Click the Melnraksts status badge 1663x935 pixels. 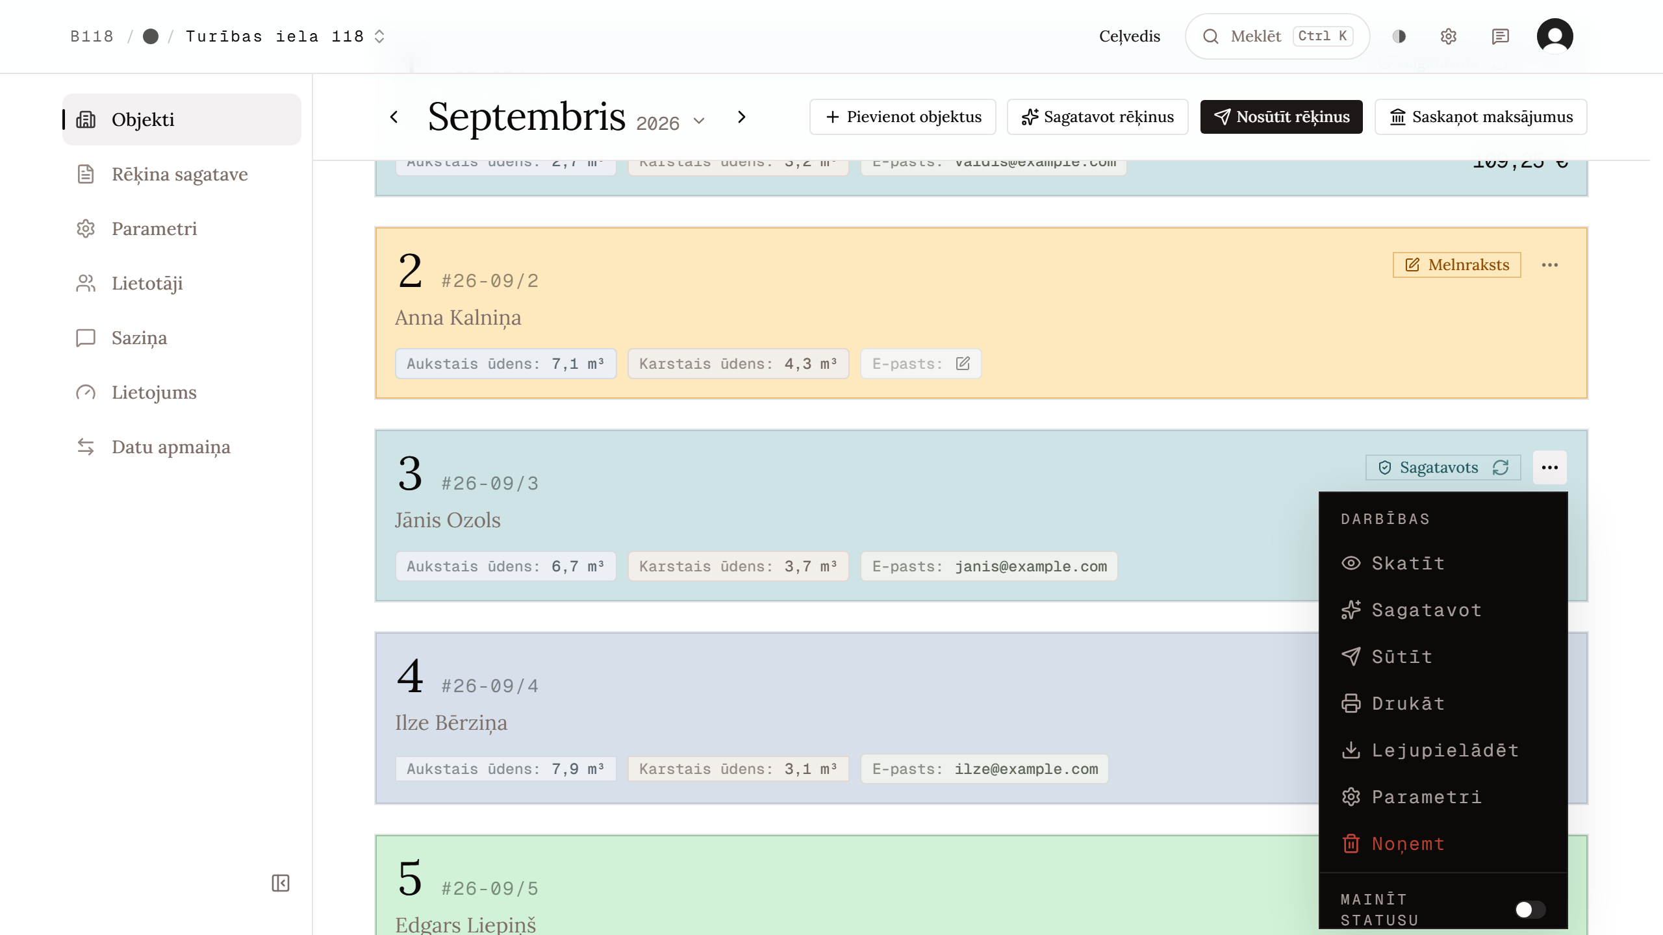1457,265
